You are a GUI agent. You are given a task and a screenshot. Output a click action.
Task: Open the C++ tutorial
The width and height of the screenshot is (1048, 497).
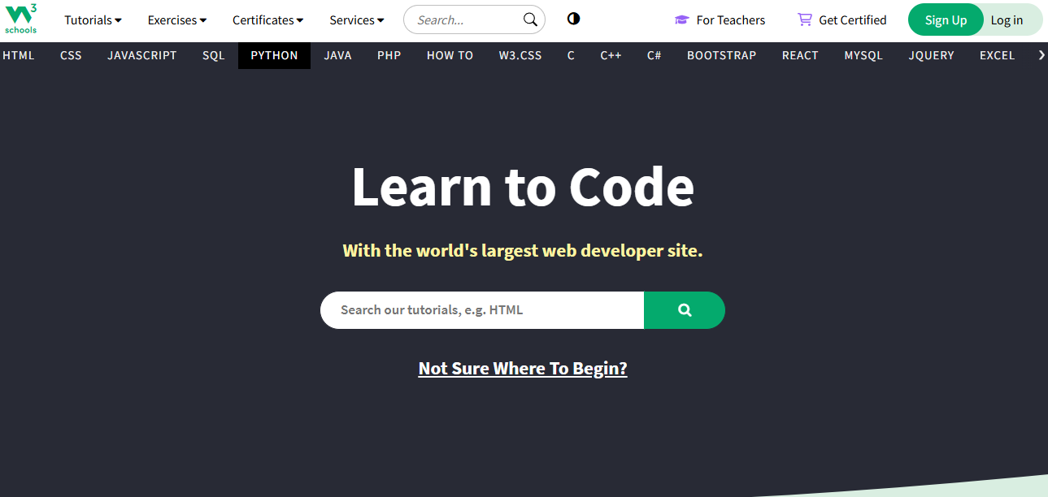611,55
